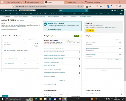Open the Seller Central hamburger menu

[x=2, y=10]
